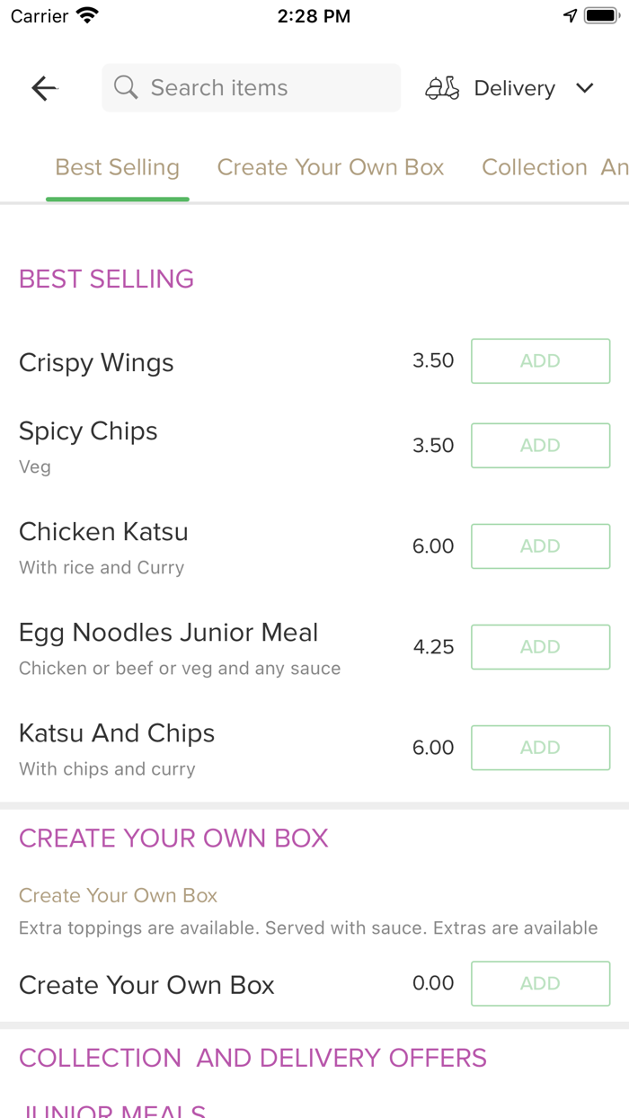The width and height of the screenshot is (629, 1118).
Task: Tap ADD next to Spicy Chips
Action: coord(540,445)
